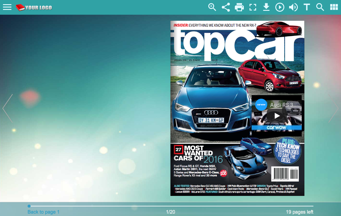Start auto-flip playback
The image size is (341, 216).
click(280, 7)
